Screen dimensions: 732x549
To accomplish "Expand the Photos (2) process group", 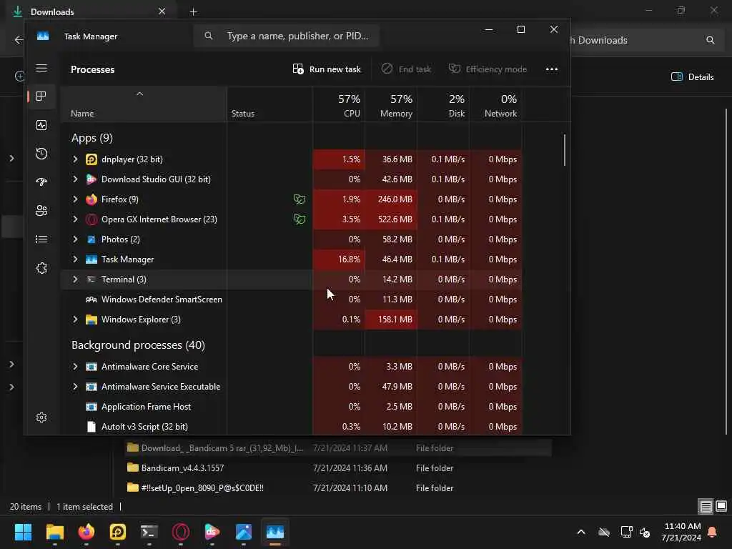I will [75, 239].
